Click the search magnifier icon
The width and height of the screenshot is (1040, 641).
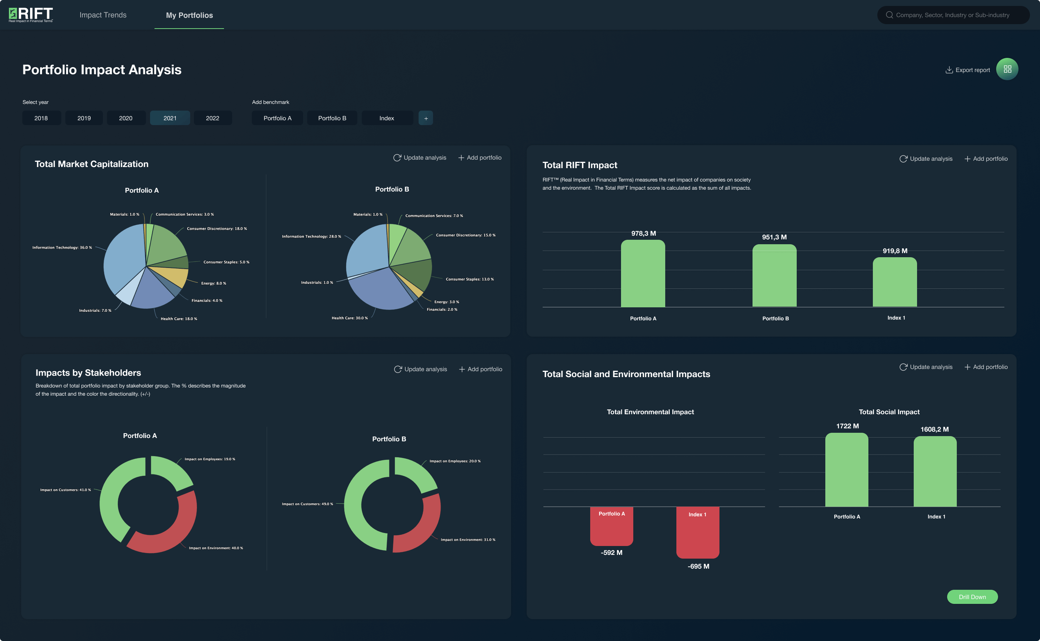890,15
